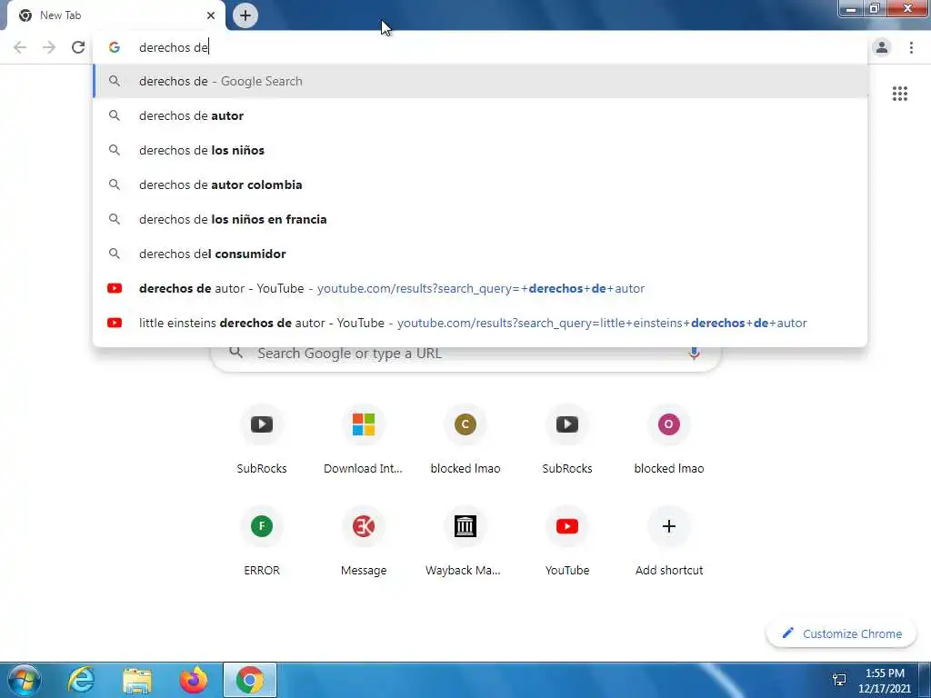Choose 'derechos de autor' suggestion

click(x=480, y=115)
